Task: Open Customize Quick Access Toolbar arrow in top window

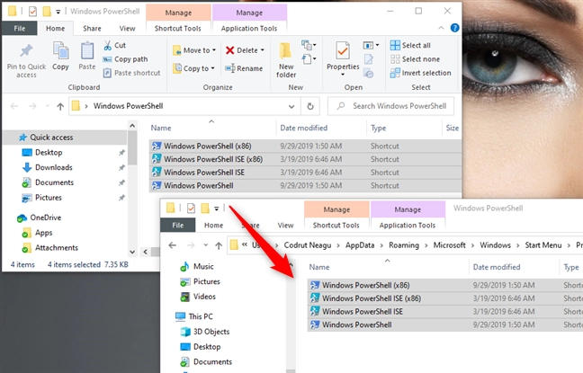Action: tap(58, 12)
